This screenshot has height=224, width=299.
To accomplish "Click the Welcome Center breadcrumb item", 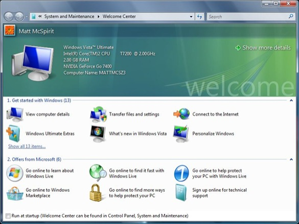I will click(119, 16).
